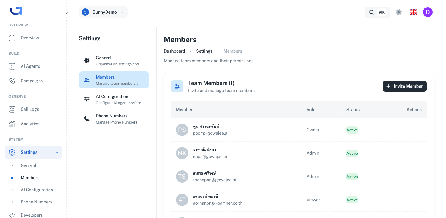Click the Member column header
Viewport: 446px width, 218px height.
click(184, 110)
